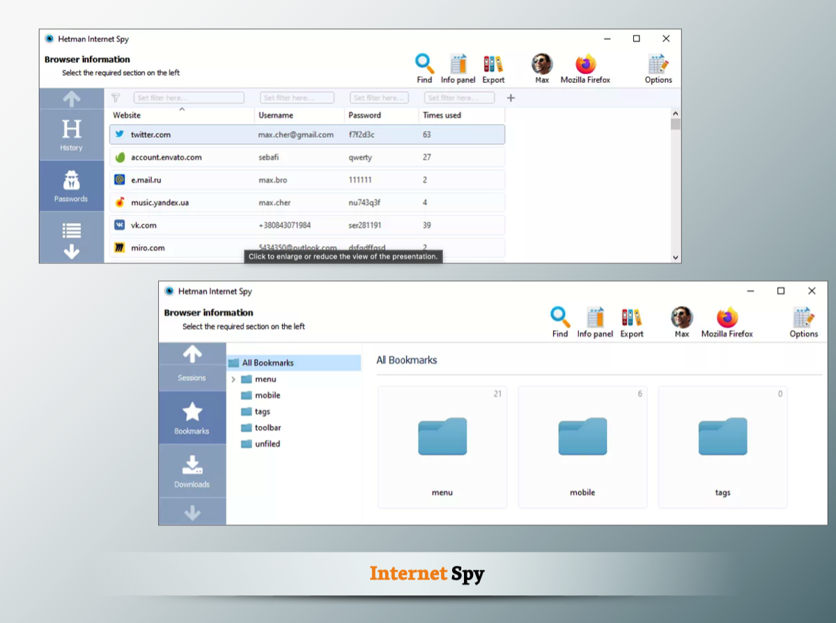
Task: Select Mozilla Firefox browser icon in top window
Action: 585,64
